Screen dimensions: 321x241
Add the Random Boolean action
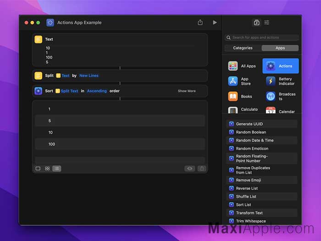(x=262, y=132)
